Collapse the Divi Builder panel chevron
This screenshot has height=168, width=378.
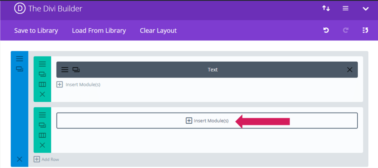pos(366,9)
